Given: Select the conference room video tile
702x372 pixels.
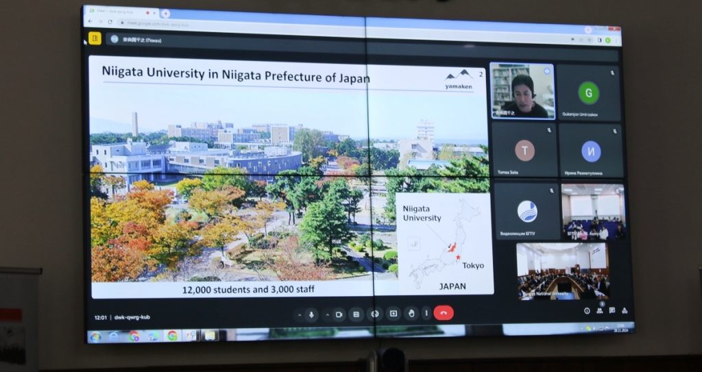Looking at the screenshot, I should (x=563, y=271).
